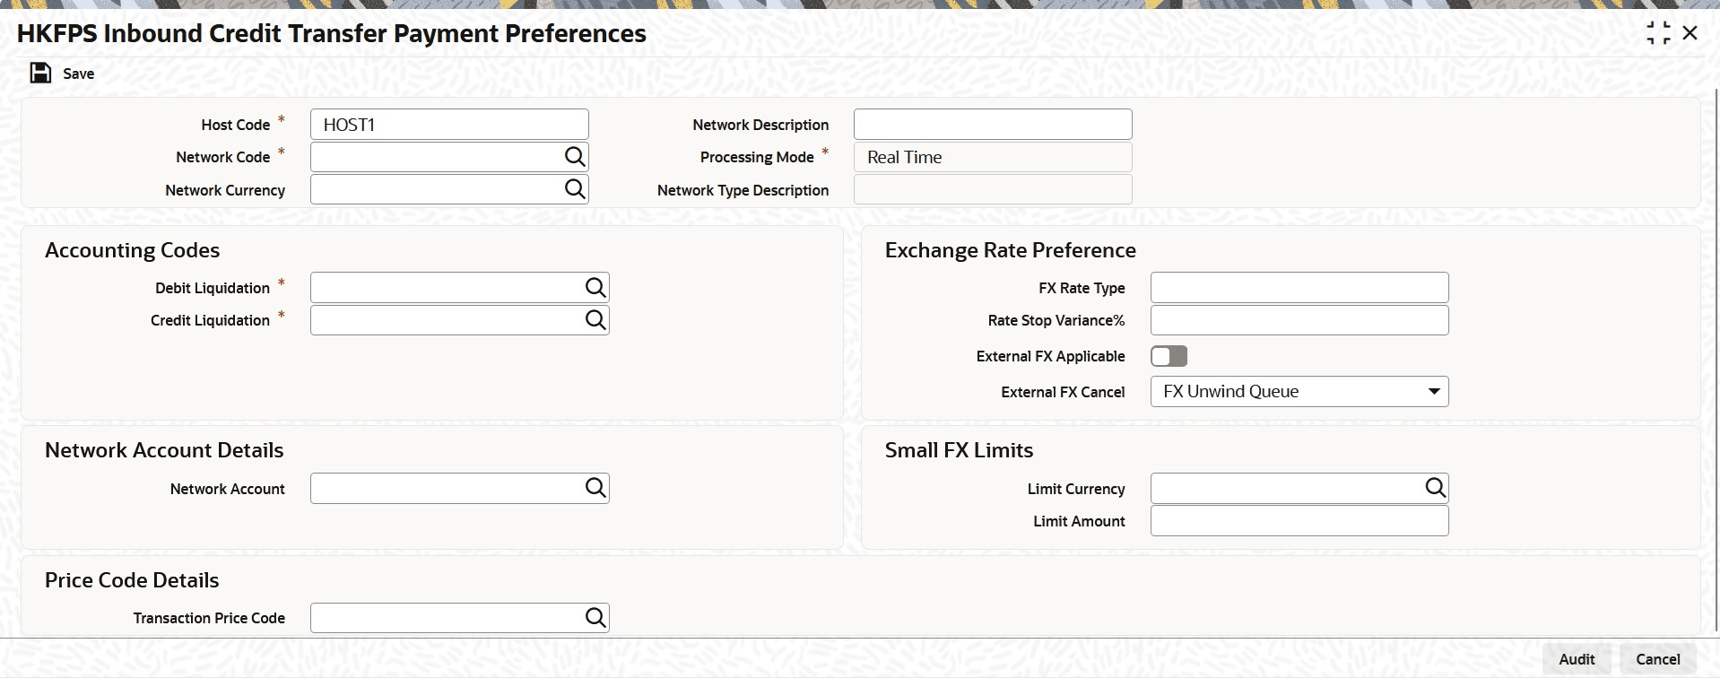Open Transaction Price Code search icon
The height and width of the screenshot is (678, 1720).
click(x=595, y=617)
